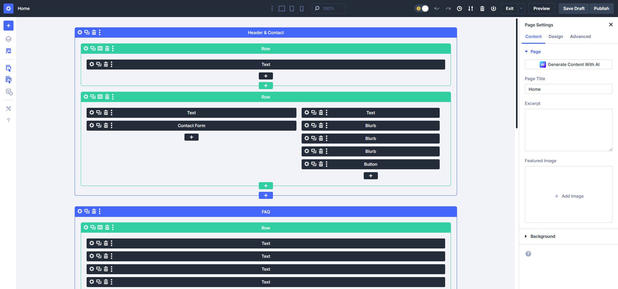The height and width of the screenshot is (289, 618).
Task: Switch to phone view in top bar
Action: click(302, 8)
